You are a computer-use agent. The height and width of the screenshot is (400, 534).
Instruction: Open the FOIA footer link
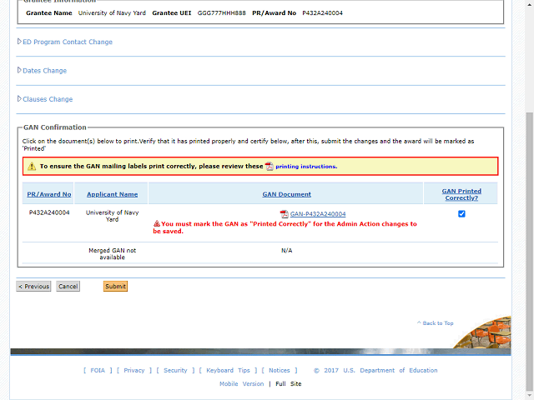coord(98,370)
